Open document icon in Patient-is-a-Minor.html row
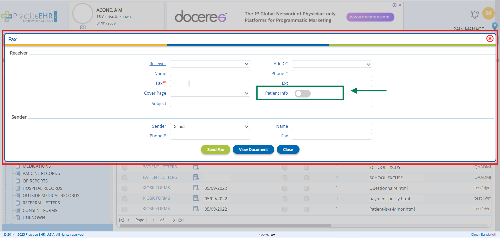Viewport: 500px width, 238px height. coord(196,209)
